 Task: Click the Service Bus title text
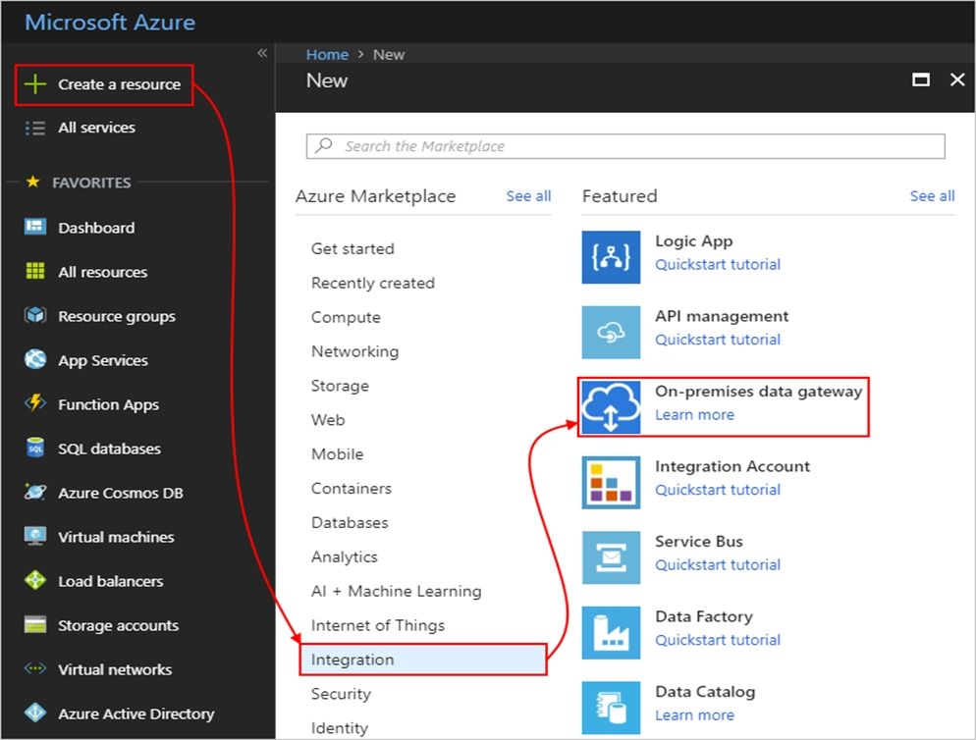pos(699,542)
